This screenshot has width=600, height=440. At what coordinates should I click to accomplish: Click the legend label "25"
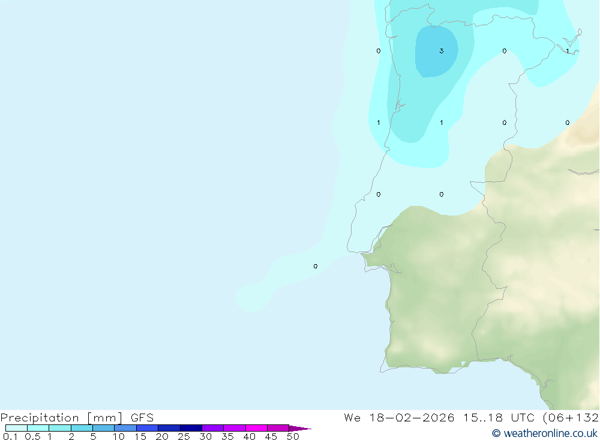click(184, 436)
